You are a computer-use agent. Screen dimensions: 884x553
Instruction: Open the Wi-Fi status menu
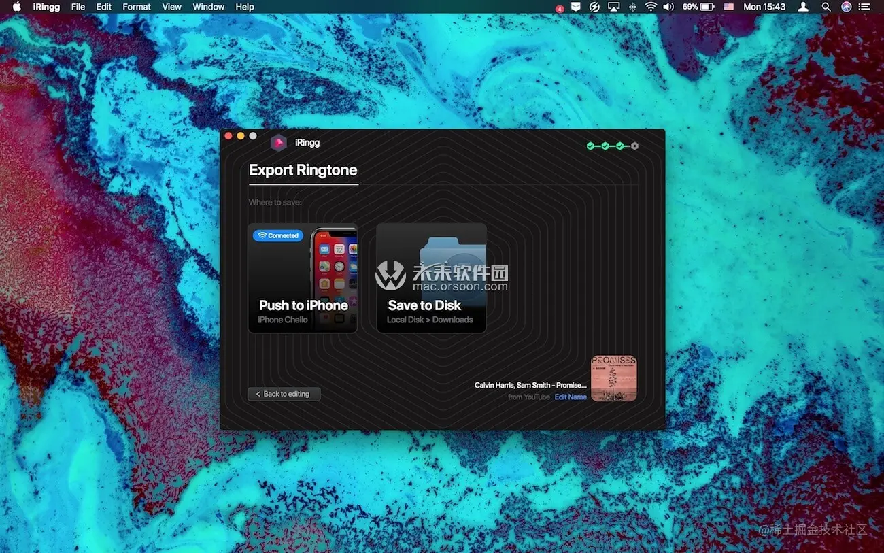(651, 7)
